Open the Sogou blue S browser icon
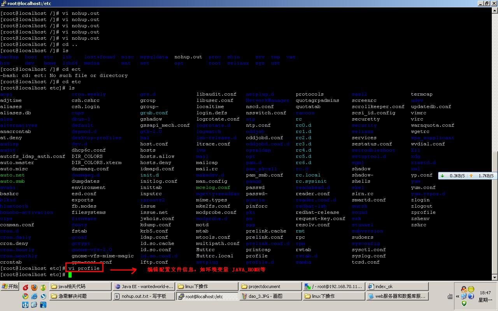This screenshot has height=311, width=498. point(43,296)
